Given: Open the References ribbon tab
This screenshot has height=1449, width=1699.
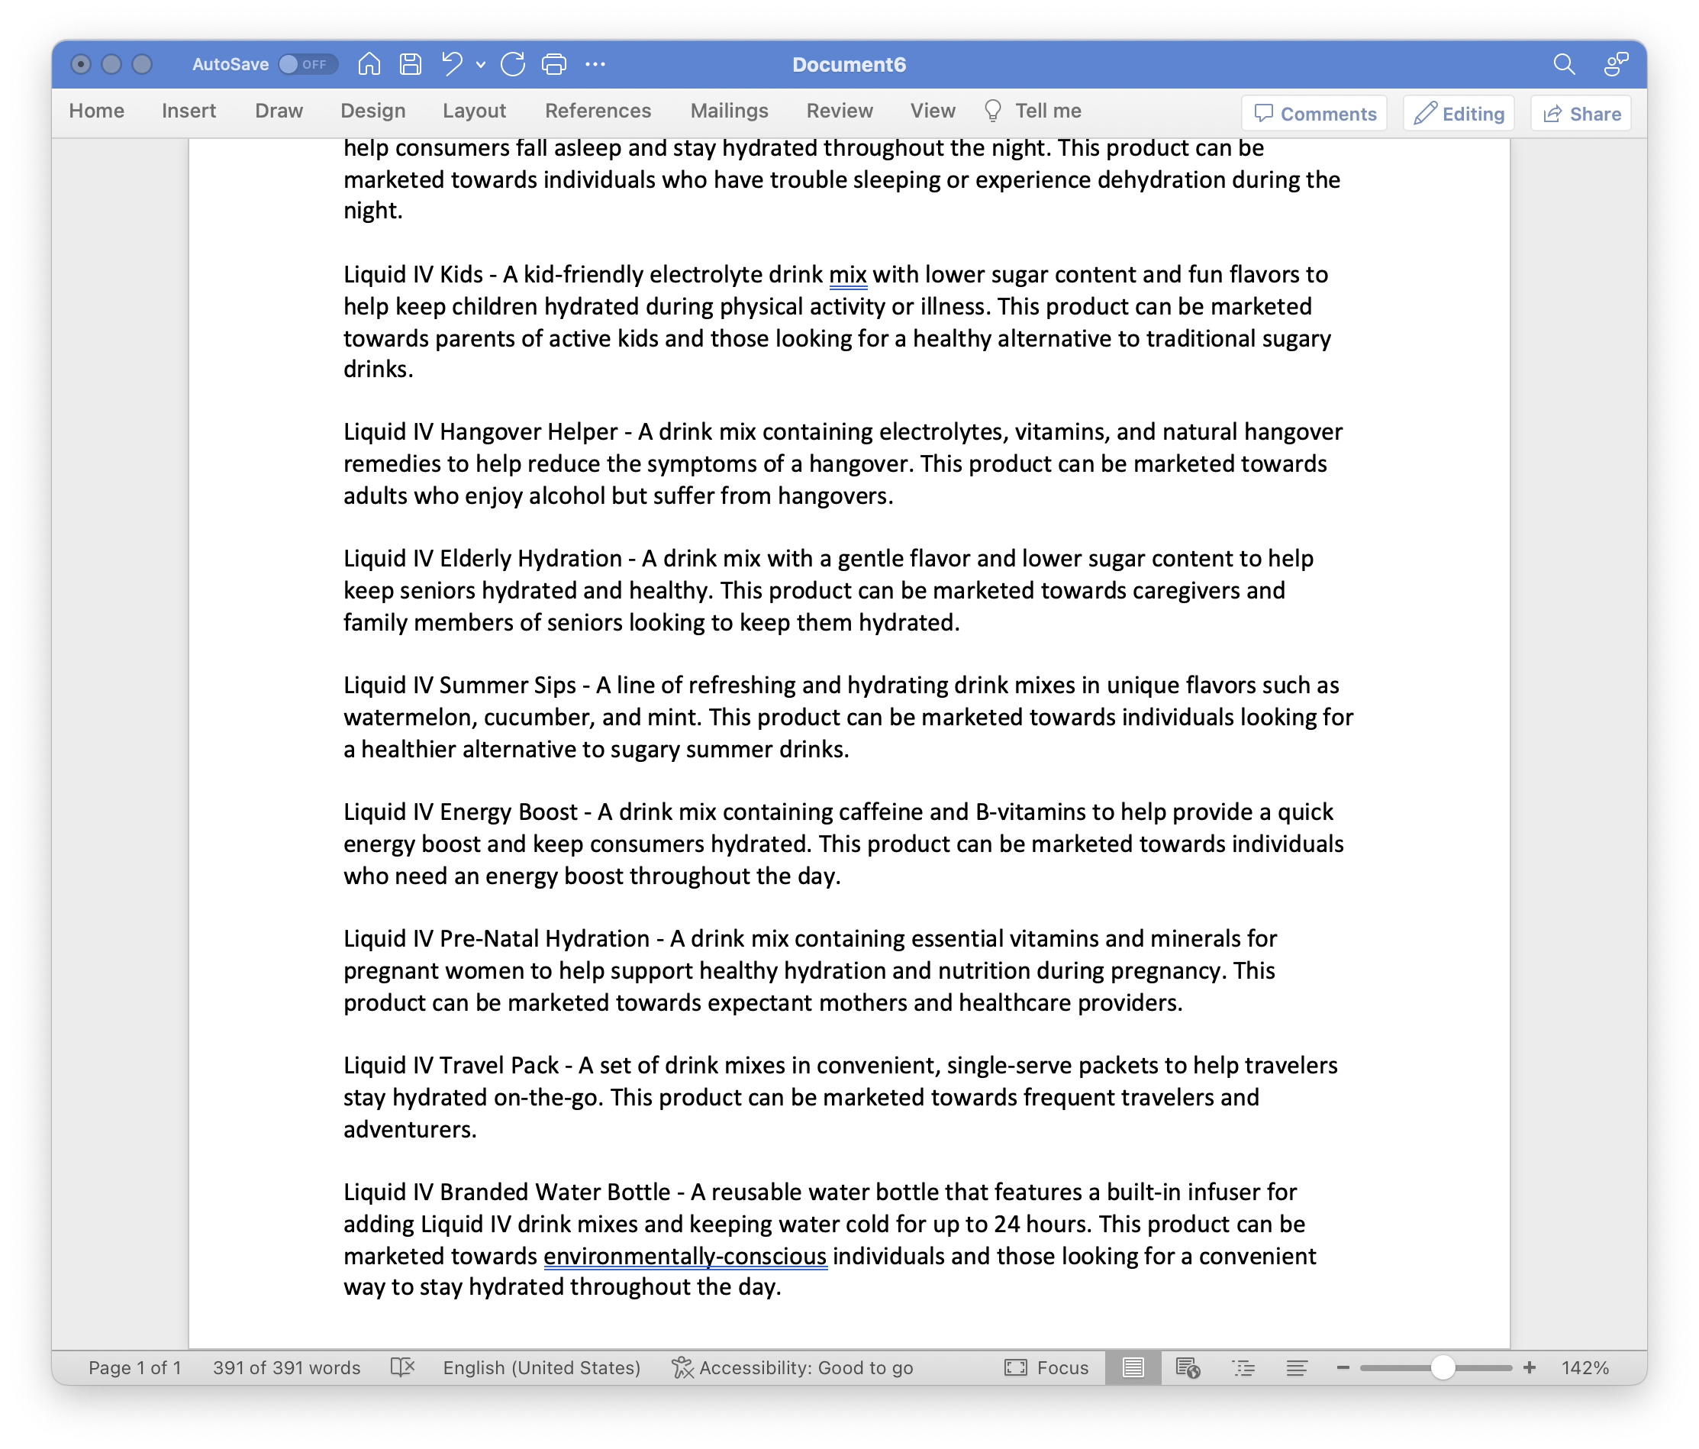Looking at the screenshot, I should (595, 111).
